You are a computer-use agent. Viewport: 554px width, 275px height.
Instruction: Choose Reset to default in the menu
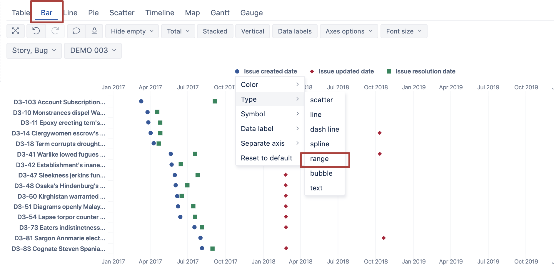click(266, 158)
